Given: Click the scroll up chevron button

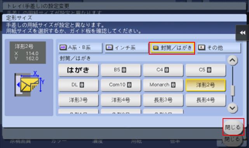Looking at the screenshot, I should (232, 60).
